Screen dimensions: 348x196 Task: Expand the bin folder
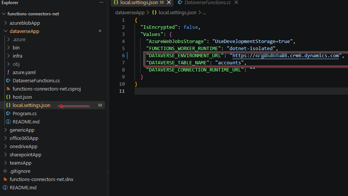(9, 48)
